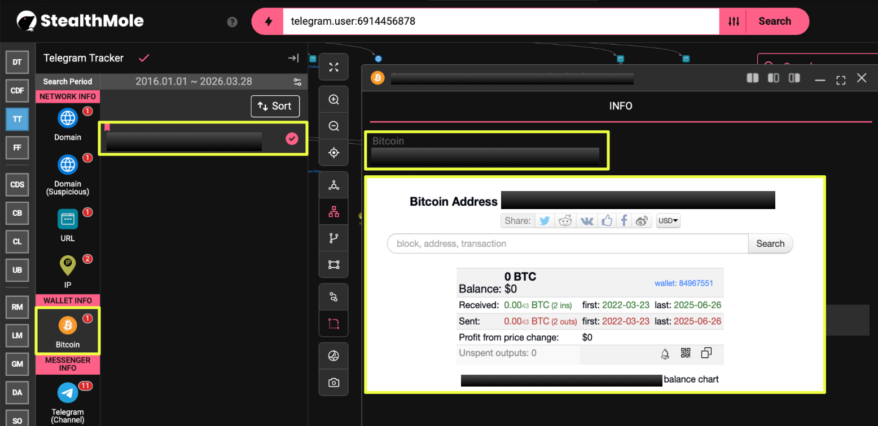This screenshot has height=426, width=878.
Task: Open the Sort options button
Action: click(275, 106)
